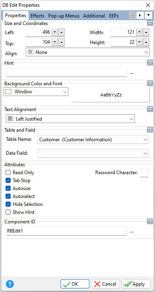The width and height of the screenshot is (155, 292).
Task: Increase the Left value with up arrow
Action: point(62,33)
